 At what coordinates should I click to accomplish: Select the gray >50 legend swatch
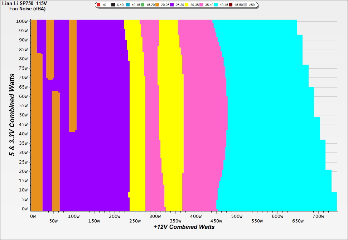[245, 5]
